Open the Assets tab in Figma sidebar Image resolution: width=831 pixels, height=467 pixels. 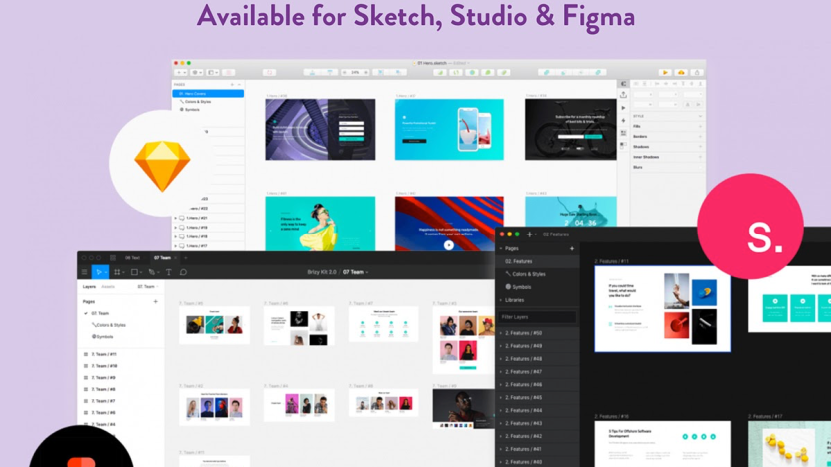(x=108, y=287)
